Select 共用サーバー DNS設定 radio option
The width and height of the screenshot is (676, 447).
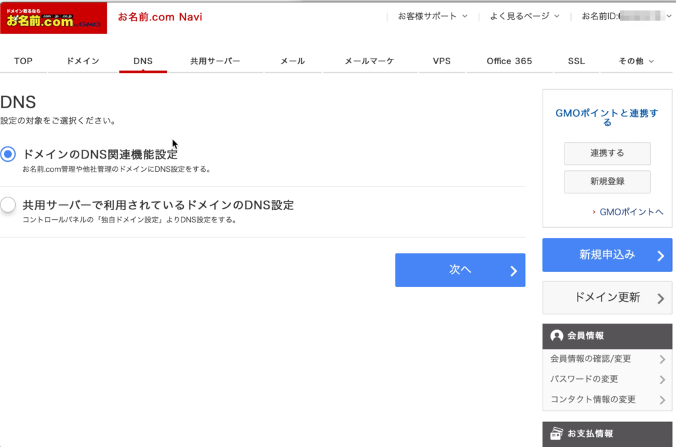[8, 205]
